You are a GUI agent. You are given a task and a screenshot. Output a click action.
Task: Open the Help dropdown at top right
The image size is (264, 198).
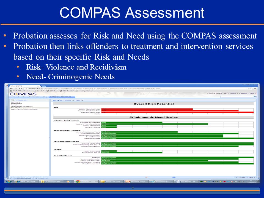coord(253,93)
